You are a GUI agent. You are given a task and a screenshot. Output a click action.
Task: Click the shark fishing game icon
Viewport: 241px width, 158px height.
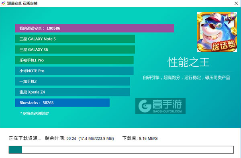click(x=217, y=32)
